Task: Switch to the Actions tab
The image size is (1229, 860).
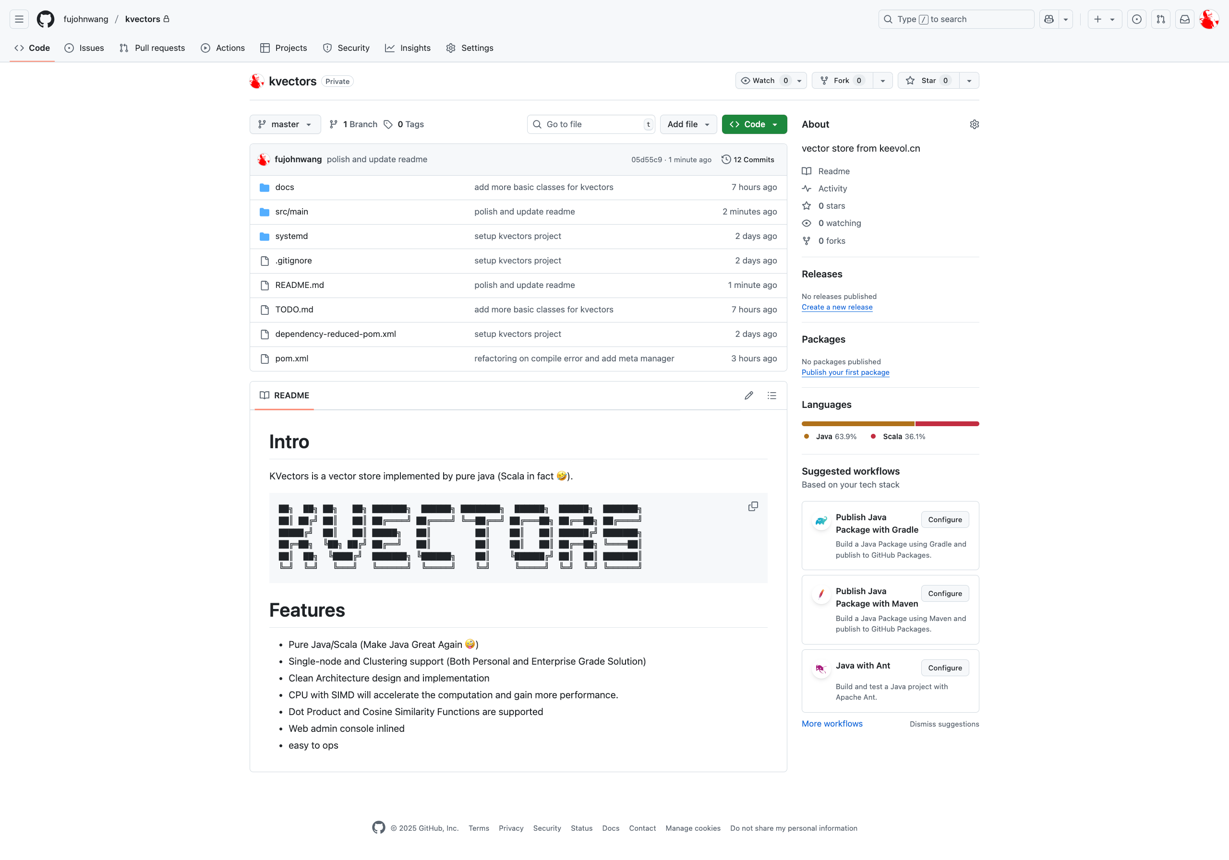Action: [x=223, y=48]
